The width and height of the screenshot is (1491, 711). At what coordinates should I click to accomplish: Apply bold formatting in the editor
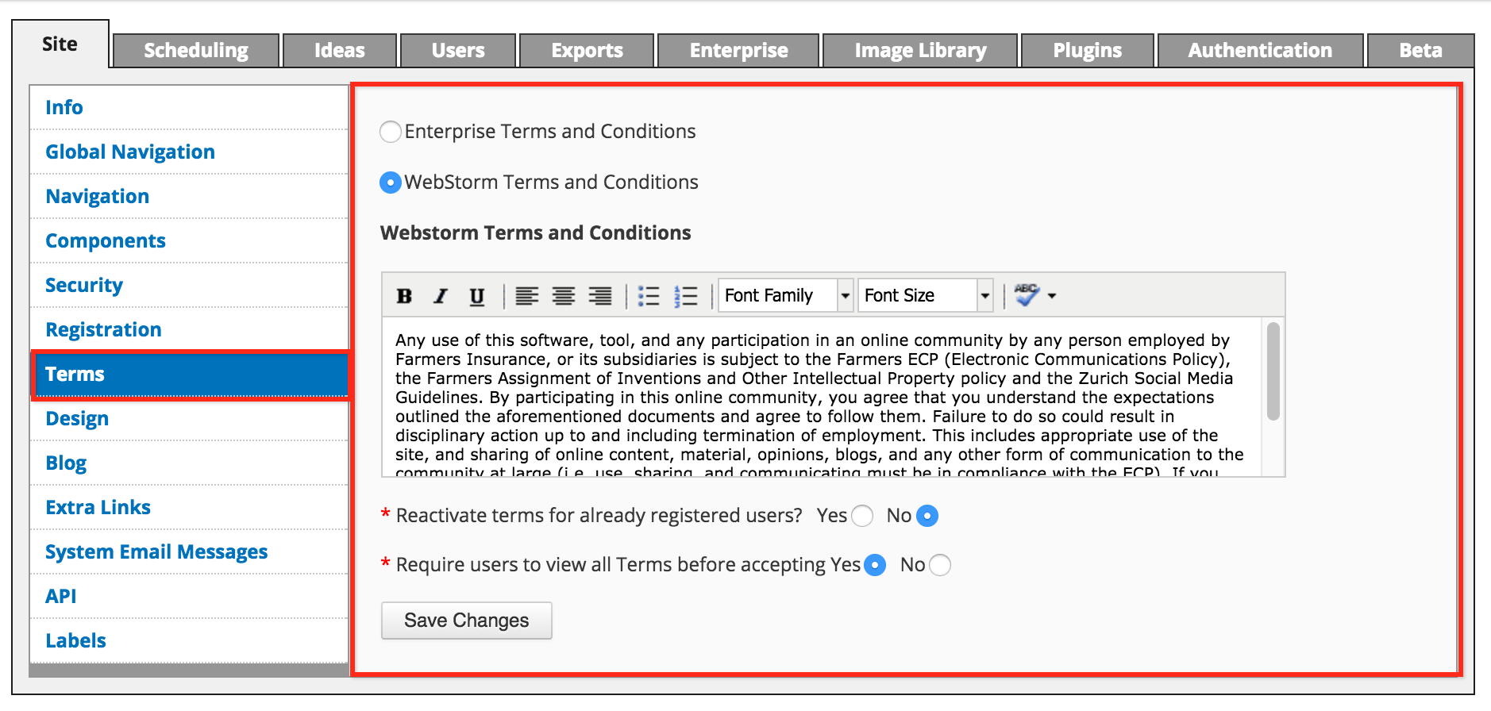coord(404,296)
